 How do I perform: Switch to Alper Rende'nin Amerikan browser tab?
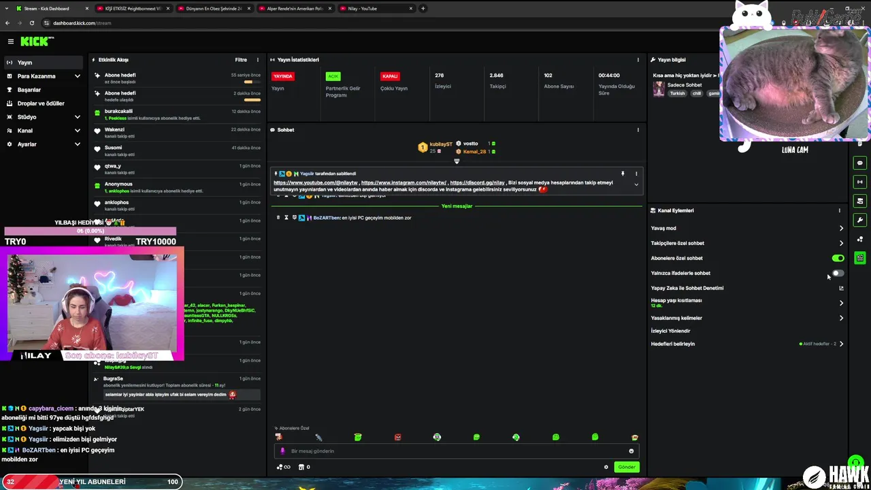click(x=295, y=8)
